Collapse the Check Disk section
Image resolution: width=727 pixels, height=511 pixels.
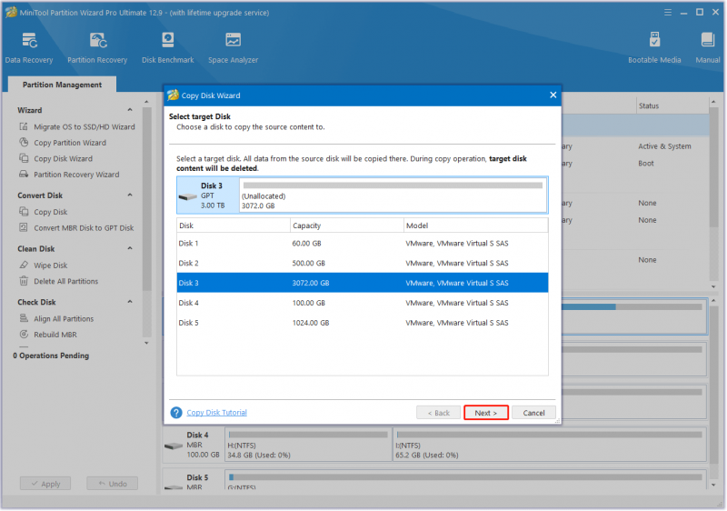pyautogui.click(x=130, y=302)
